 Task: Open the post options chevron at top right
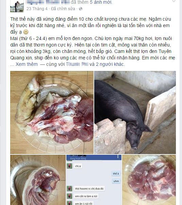[174, 1]
